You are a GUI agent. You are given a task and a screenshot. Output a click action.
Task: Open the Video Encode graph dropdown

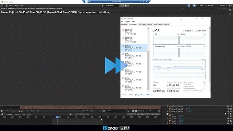point(154,47)
